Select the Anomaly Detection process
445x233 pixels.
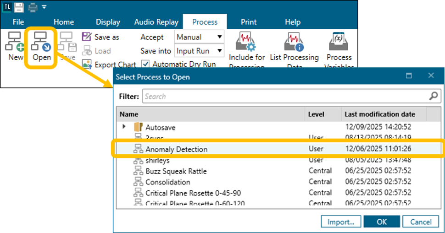(176, 149)
